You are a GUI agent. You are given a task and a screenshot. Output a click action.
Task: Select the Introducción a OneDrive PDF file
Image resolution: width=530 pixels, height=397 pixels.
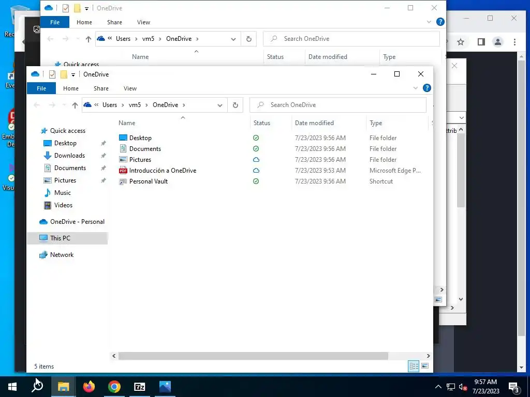pyautogui.click(x=163, y=171)
